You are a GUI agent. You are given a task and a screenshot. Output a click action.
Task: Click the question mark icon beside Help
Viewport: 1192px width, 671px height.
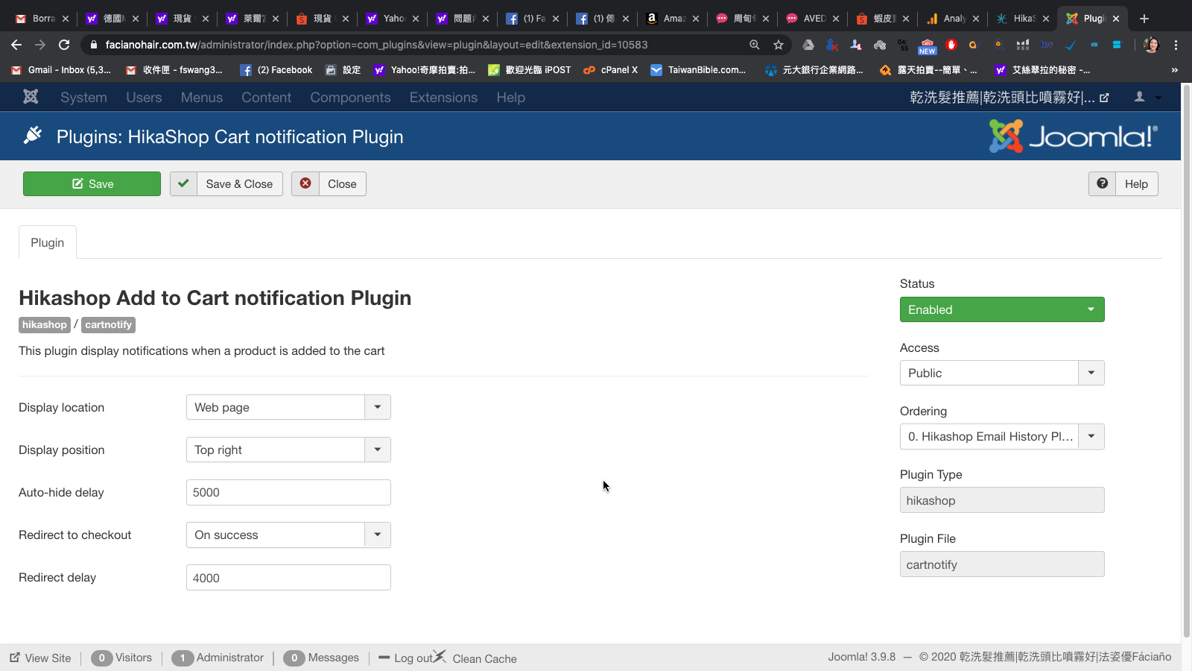click(1102, 183)
